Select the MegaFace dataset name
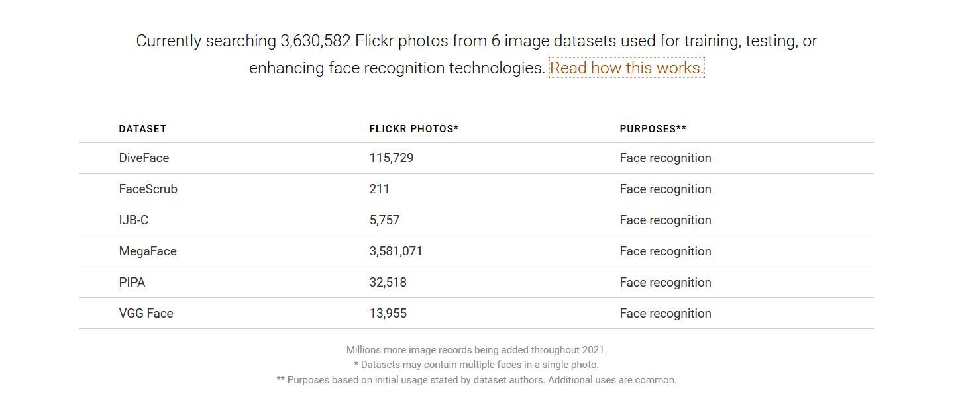Screen dimensions: 954x409 (x=148, y=251)
